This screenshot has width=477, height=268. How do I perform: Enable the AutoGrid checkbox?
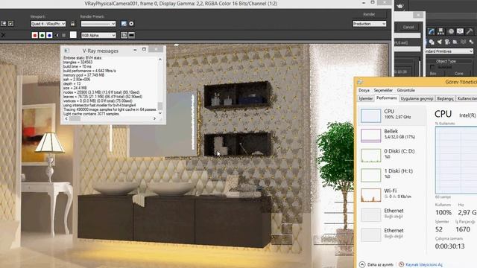(432, 67)
